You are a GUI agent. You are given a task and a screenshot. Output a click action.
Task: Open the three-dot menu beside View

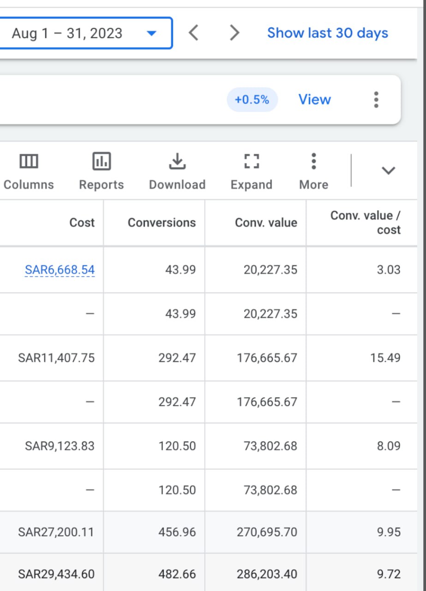coord(376,100)
